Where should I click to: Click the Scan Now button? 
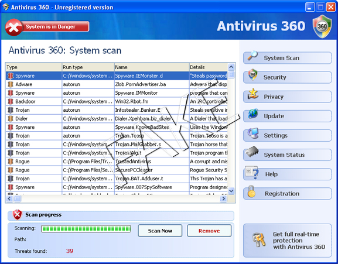point(160,231)
